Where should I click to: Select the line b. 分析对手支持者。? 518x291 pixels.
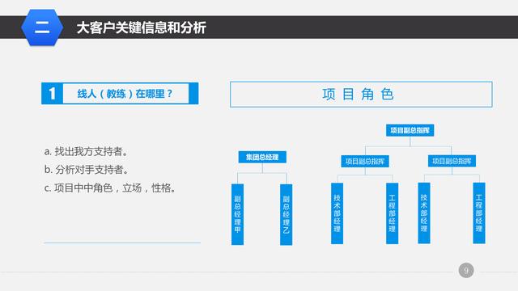87,170
